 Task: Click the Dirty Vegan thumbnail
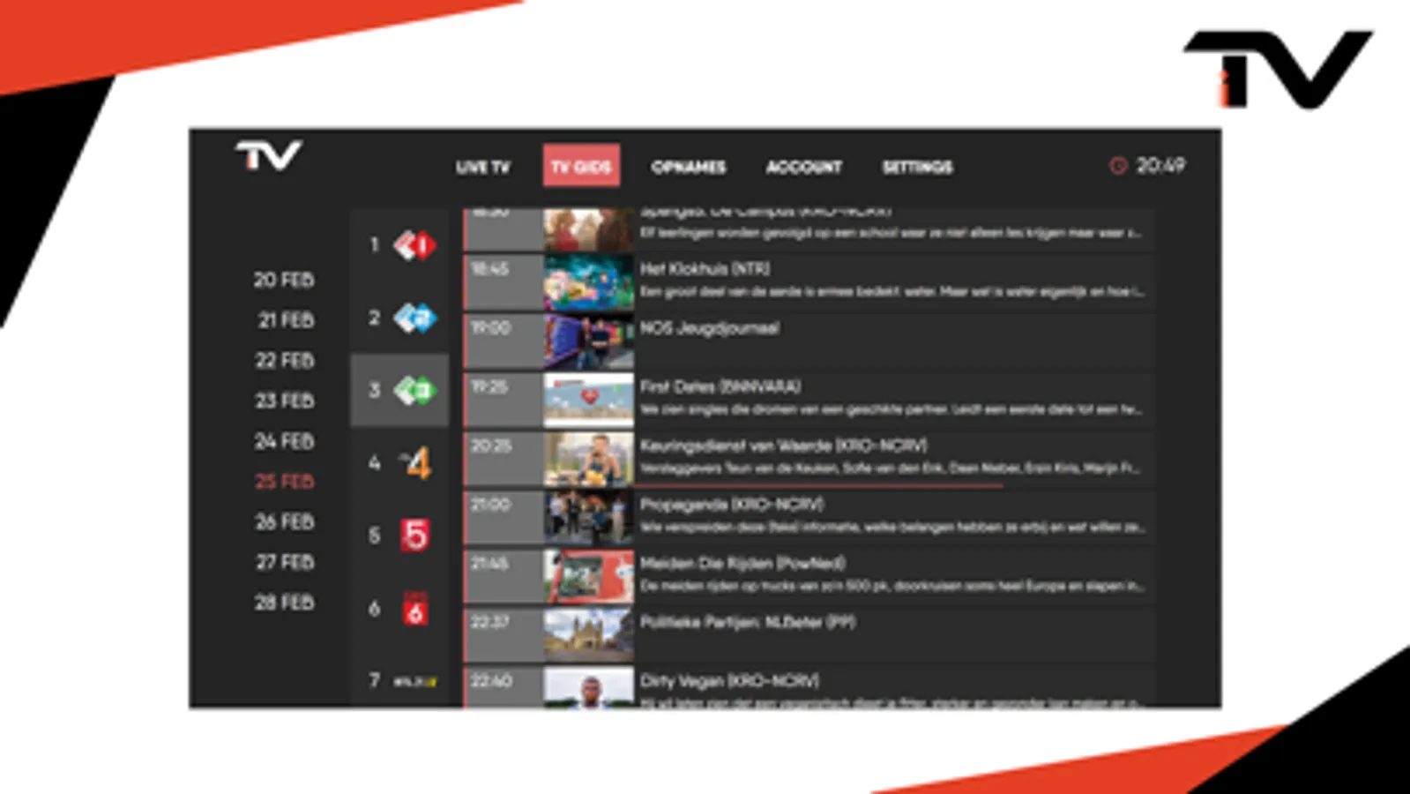588,687
